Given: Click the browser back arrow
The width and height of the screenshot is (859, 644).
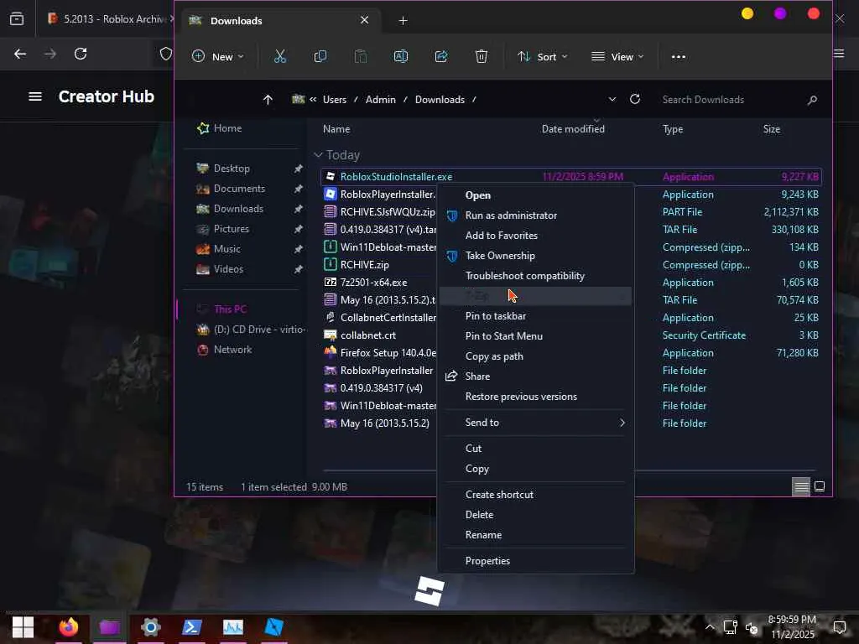Looking at the screenshot, I should click(x=20, y=54).
